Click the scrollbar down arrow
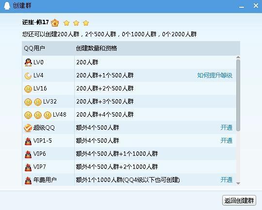 coord(238,183)
